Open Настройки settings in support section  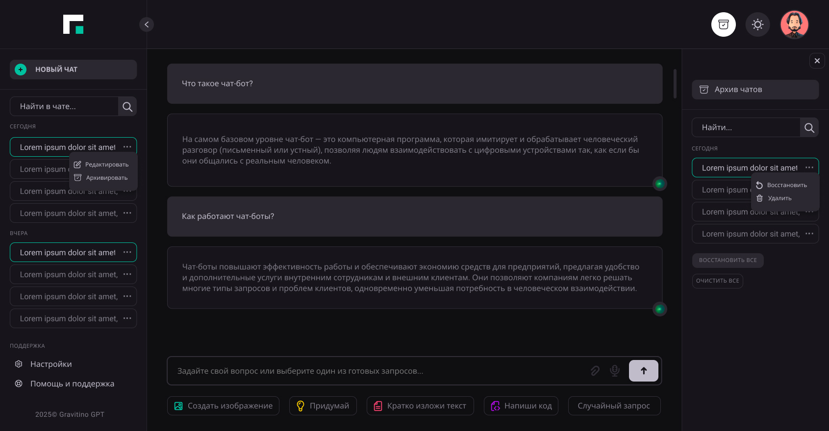click(x=51, y=364)
